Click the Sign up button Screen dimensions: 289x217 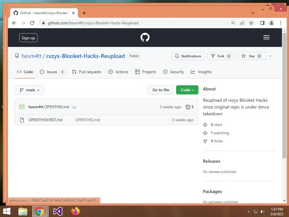(28, 38)
